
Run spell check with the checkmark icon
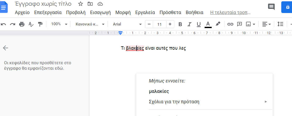point(31,24)
